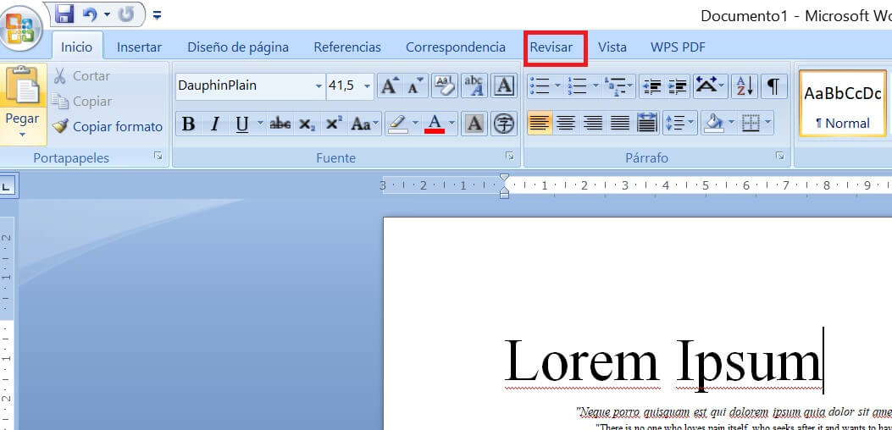
Task: Click Copiar to copy selection
Action: pos(82,102)
